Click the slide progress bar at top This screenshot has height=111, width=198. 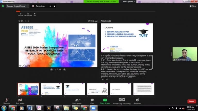point(86,11)
